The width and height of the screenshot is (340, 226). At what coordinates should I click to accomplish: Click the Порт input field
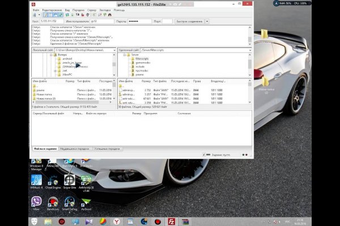[167, 21]
